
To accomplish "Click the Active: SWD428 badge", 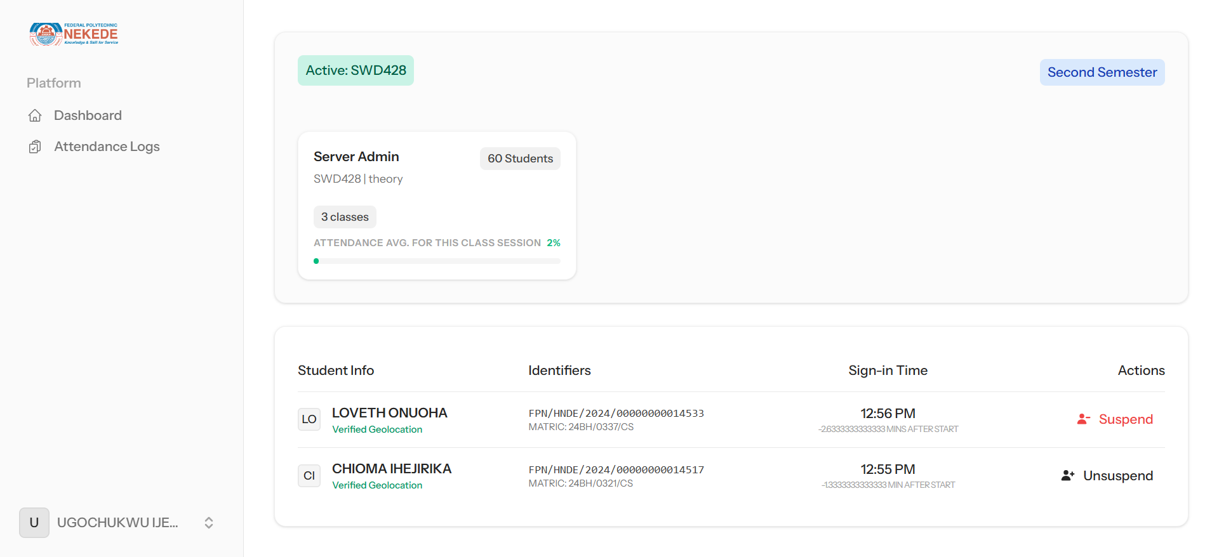I will click(356, 70).
